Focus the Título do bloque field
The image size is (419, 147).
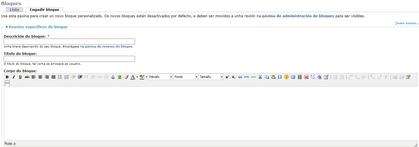click(x=69, y=59)
